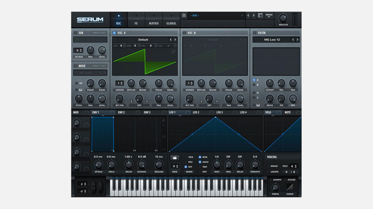Toggle filter routing for oscillator A
This screenshot has width=373, height=209.
point(254,80)
